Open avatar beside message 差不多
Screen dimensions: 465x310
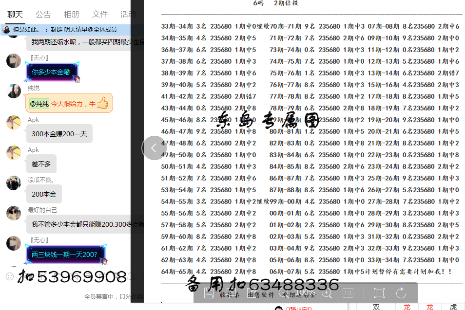[14, 153]
